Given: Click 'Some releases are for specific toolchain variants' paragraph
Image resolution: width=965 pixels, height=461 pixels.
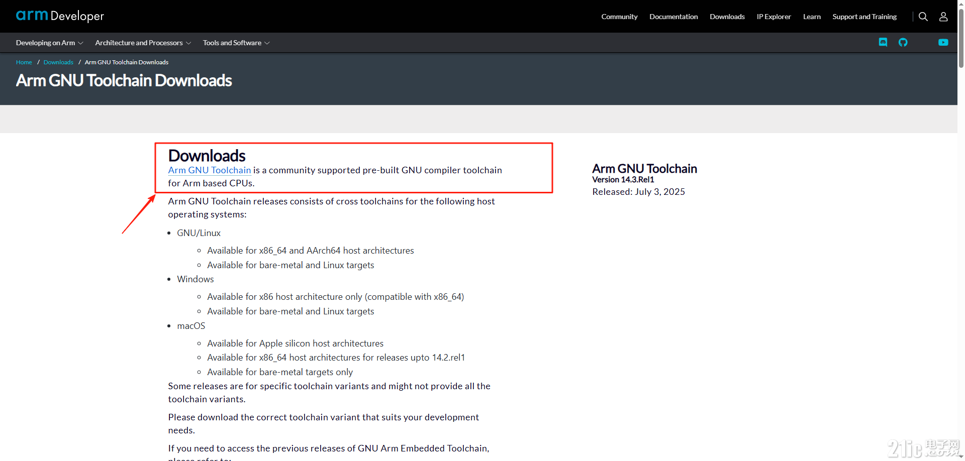Looking at the screenshot, I should 329,393.
